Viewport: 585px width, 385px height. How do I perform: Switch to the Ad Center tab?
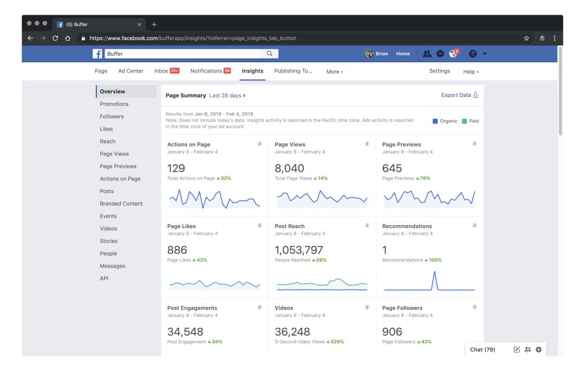point(131,71)
